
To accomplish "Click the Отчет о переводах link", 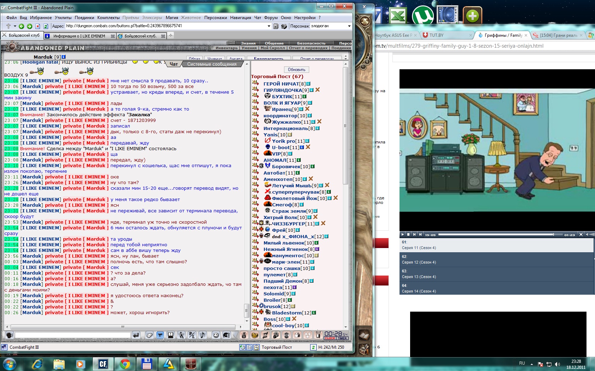I will [x=308, y=48].
